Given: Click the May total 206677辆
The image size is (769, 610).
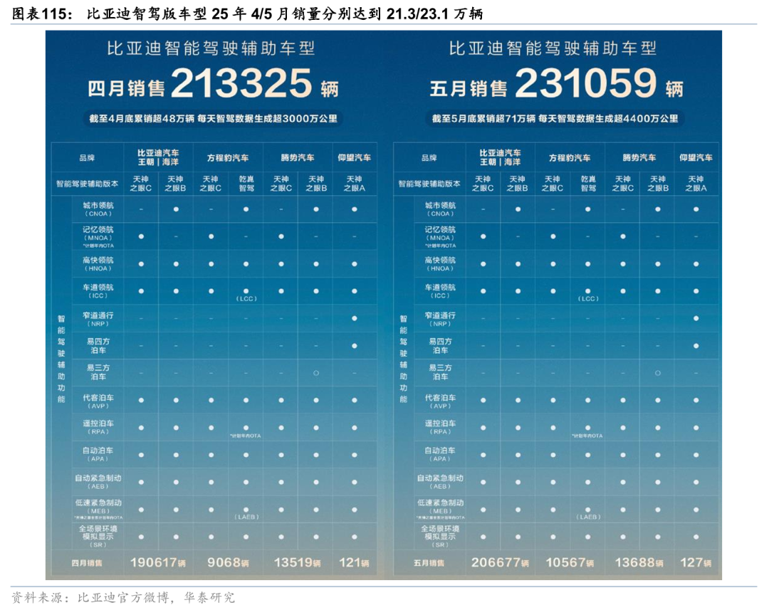Looking at the screenshot, I should click(501, 562).
